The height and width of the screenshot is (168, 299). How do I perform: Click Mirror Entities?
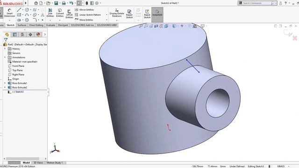(85, 10)
